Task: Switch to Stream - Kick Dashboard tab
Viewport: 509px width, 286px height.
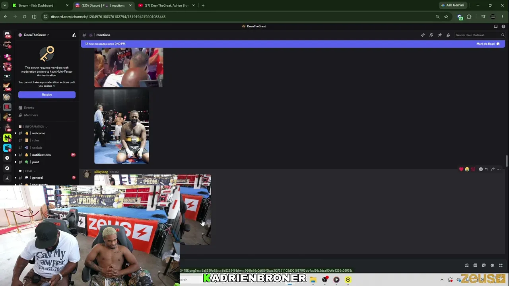Action: click(x=40, y=6)
